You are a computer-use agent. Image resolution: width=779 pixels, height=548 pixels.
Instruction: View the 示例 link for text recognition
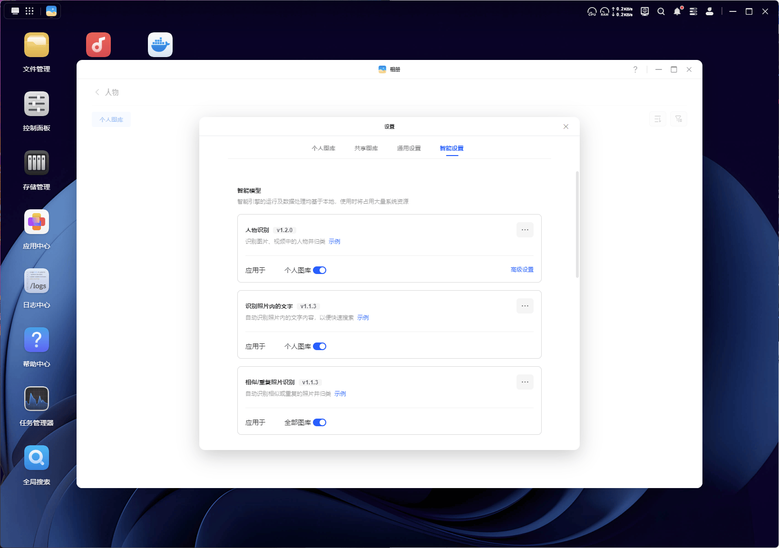(x=363, y=317)
